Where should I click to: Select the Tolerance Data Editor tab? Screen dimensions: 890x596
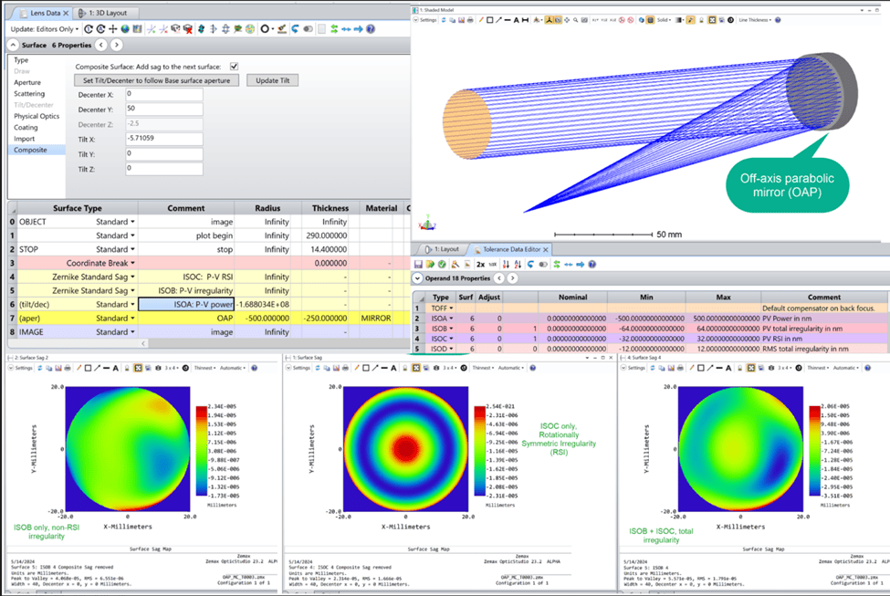511,249
